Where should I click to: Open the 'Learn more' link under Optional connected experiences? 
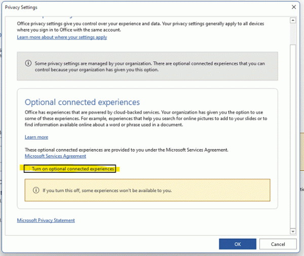(36, 137)
